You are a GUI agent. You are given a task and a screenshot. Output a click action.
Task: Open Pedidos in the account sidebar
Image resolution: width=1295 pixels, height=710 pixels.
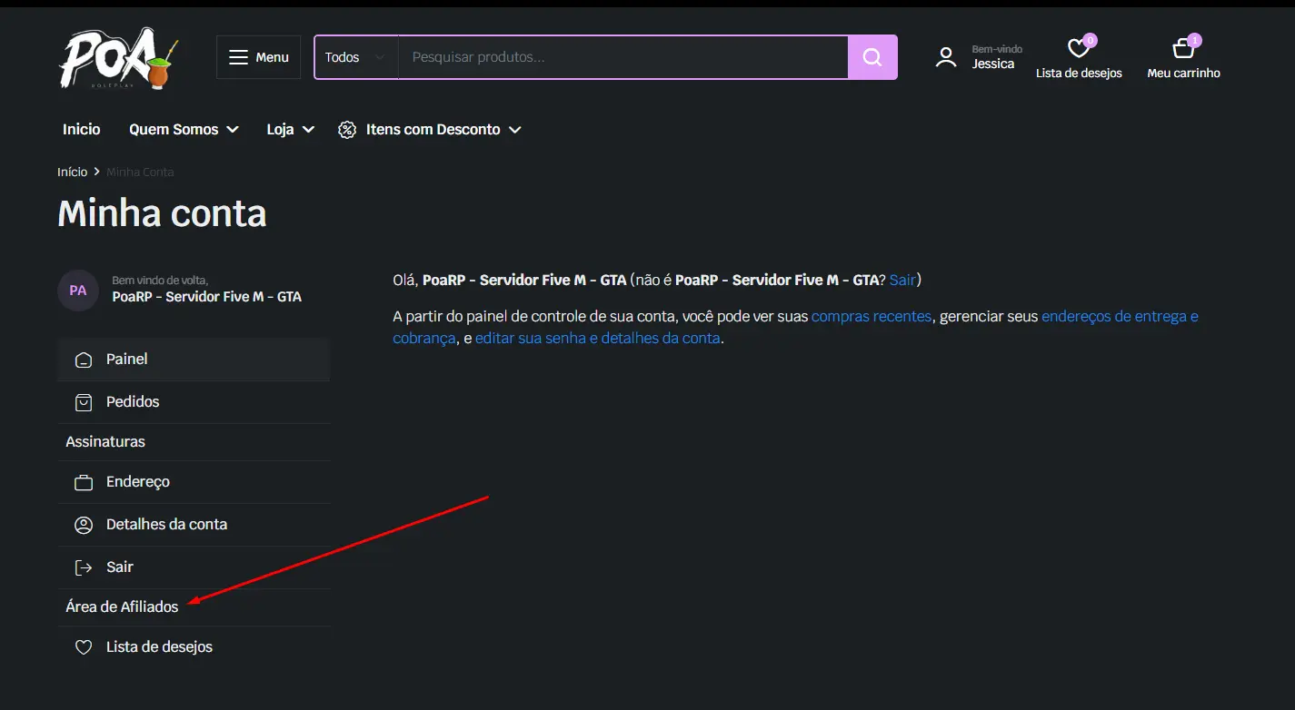click(133, 401)
